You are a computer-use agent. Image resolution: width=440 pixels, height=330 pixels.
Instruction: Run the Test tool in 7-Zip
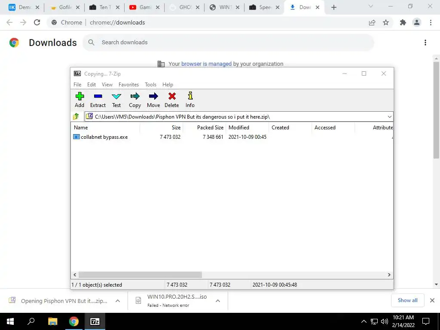tap(116, 100)
